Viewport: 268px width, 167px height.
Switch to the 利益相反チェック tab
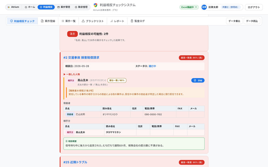pos(22,21)
